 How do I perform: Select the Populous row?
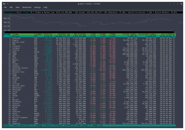(90, 111)
